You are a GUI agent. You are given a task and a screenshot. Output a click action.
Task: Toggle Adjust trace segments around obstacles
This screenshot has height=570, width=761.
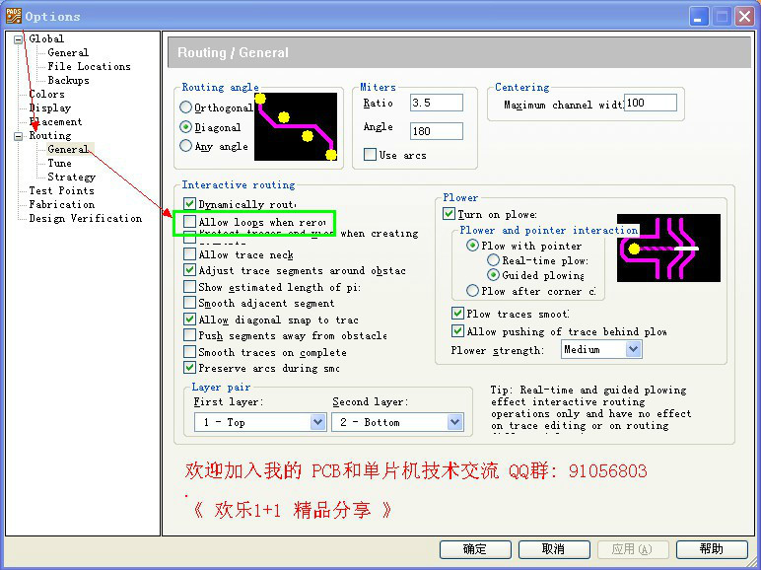(190, 270)
